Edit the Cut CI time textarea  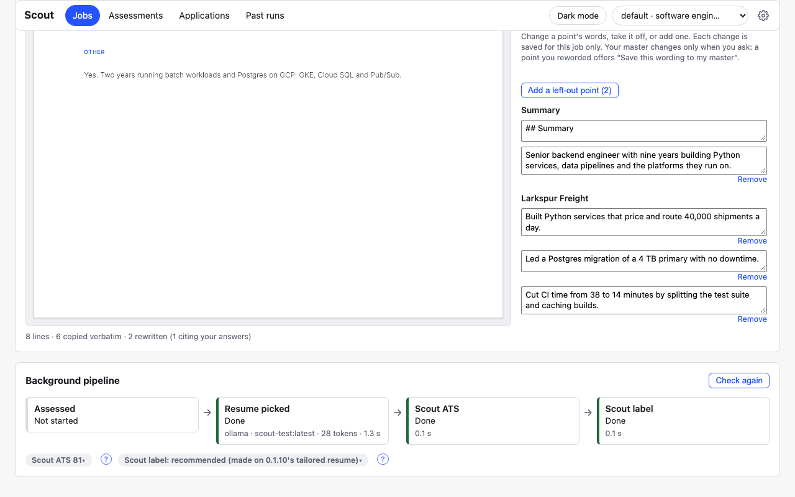point(644,300)
